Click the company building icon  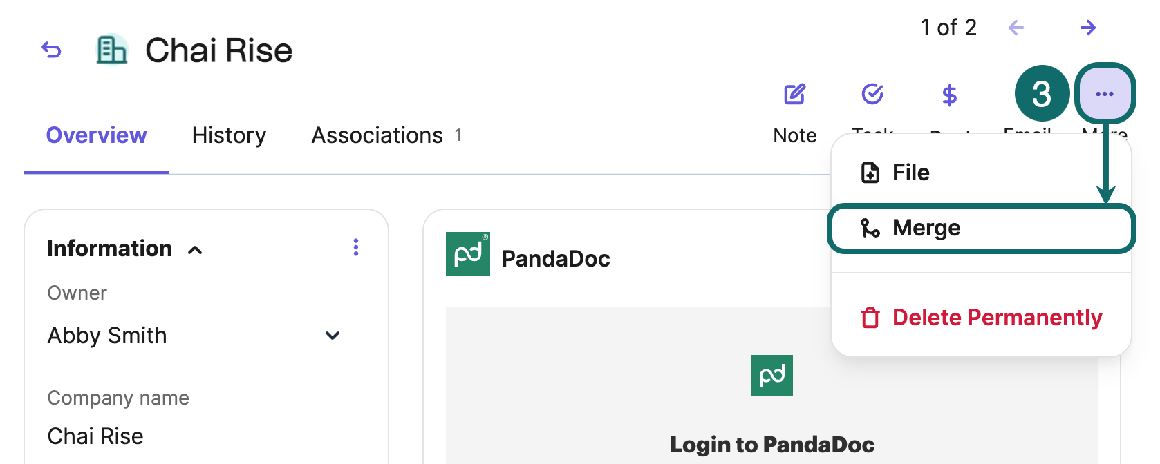111,50
